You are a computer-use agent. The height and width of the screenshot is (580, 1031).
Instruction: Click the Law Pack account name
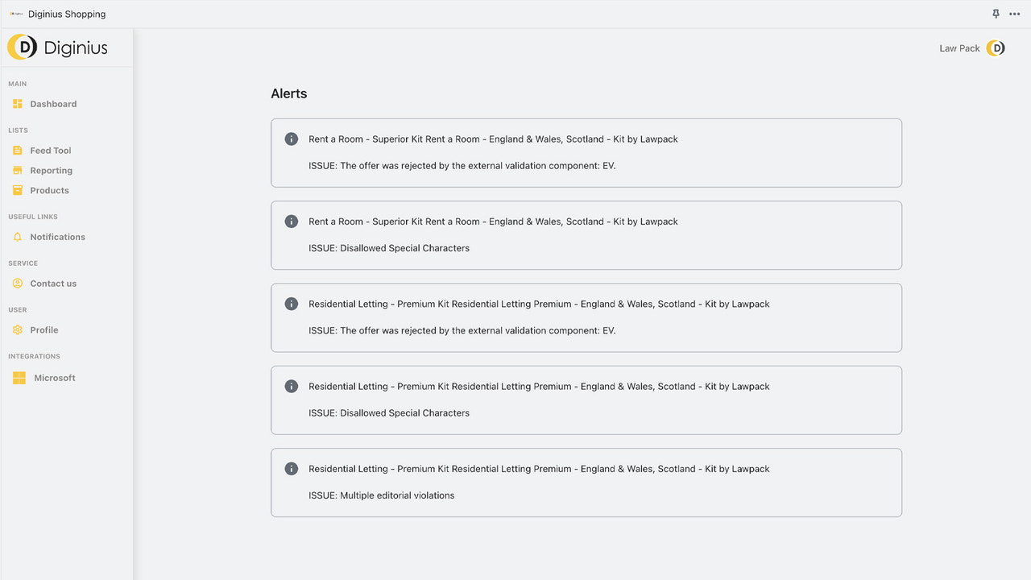(x=959, y=48)
